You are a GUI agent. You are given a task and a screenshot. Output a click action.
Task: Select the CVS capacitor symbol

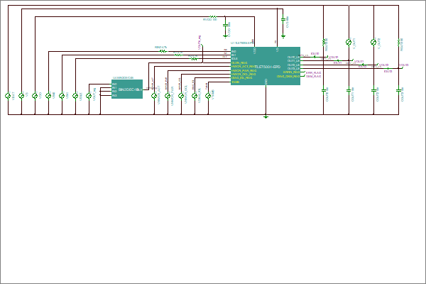point(283,20)
